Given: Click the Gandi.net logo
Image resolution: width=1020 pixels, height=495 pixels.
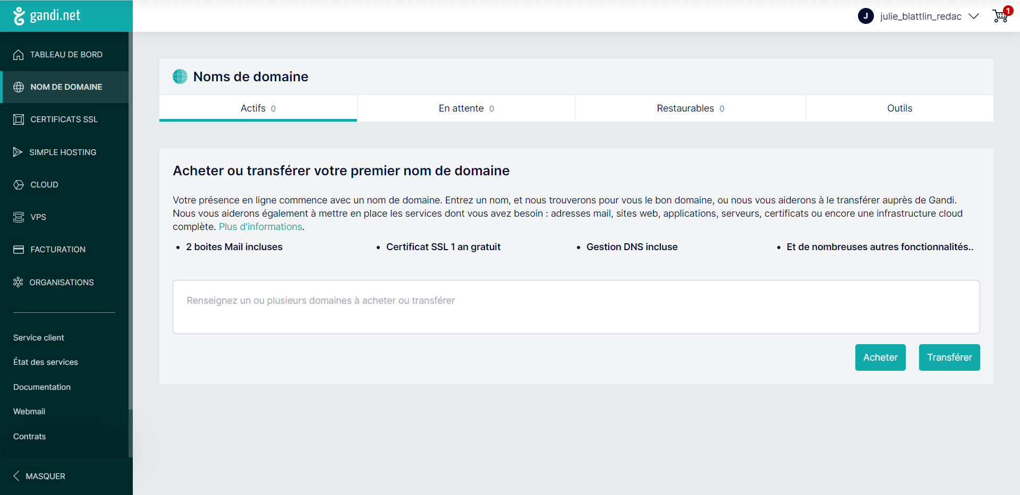Looking at the screenshot, I should (47, 16).
